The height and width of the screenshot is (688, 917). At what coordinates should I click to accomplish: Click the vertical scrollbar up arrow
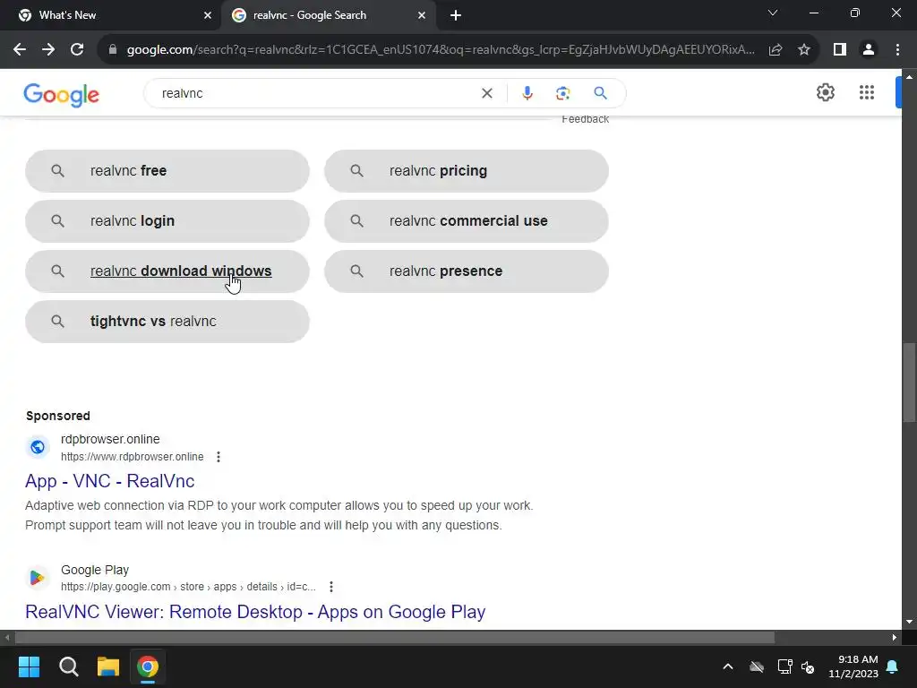point(909,77)
